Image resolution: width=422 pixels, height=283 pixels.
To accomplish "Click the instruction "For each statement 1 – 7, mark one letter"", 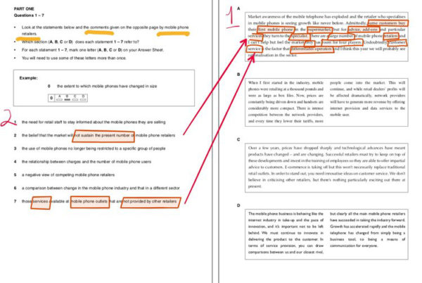I will pos(93,50).
